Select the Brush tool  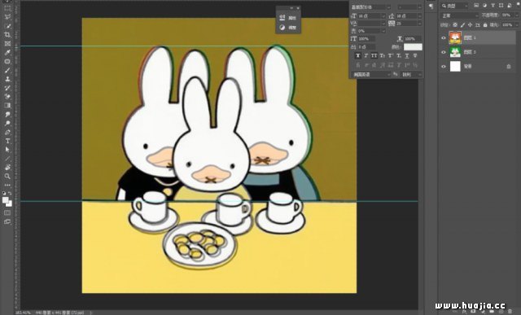point(7,70)
